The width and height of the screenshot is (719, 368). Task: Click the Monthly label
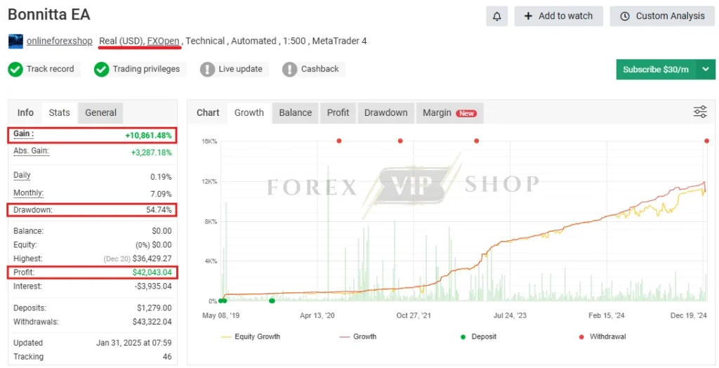pos(28,192)
